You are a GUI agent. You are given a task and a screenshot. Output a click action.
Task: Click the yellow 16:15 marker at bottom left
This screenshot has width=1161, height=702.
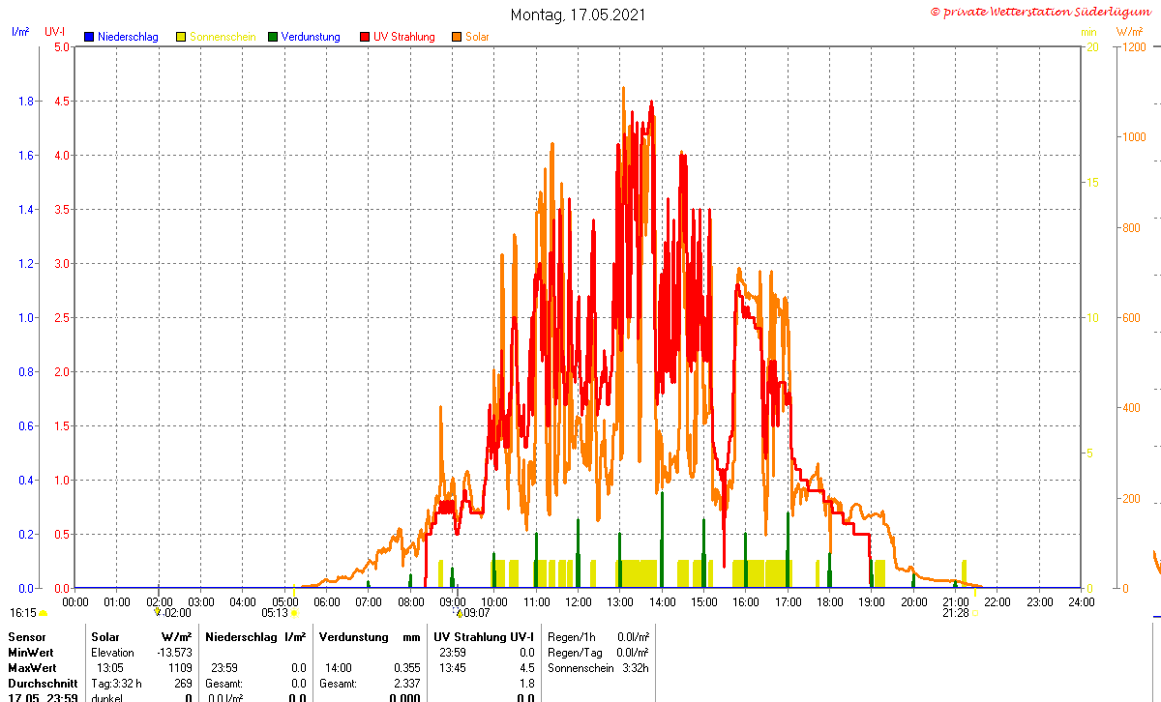coord(23,613)
